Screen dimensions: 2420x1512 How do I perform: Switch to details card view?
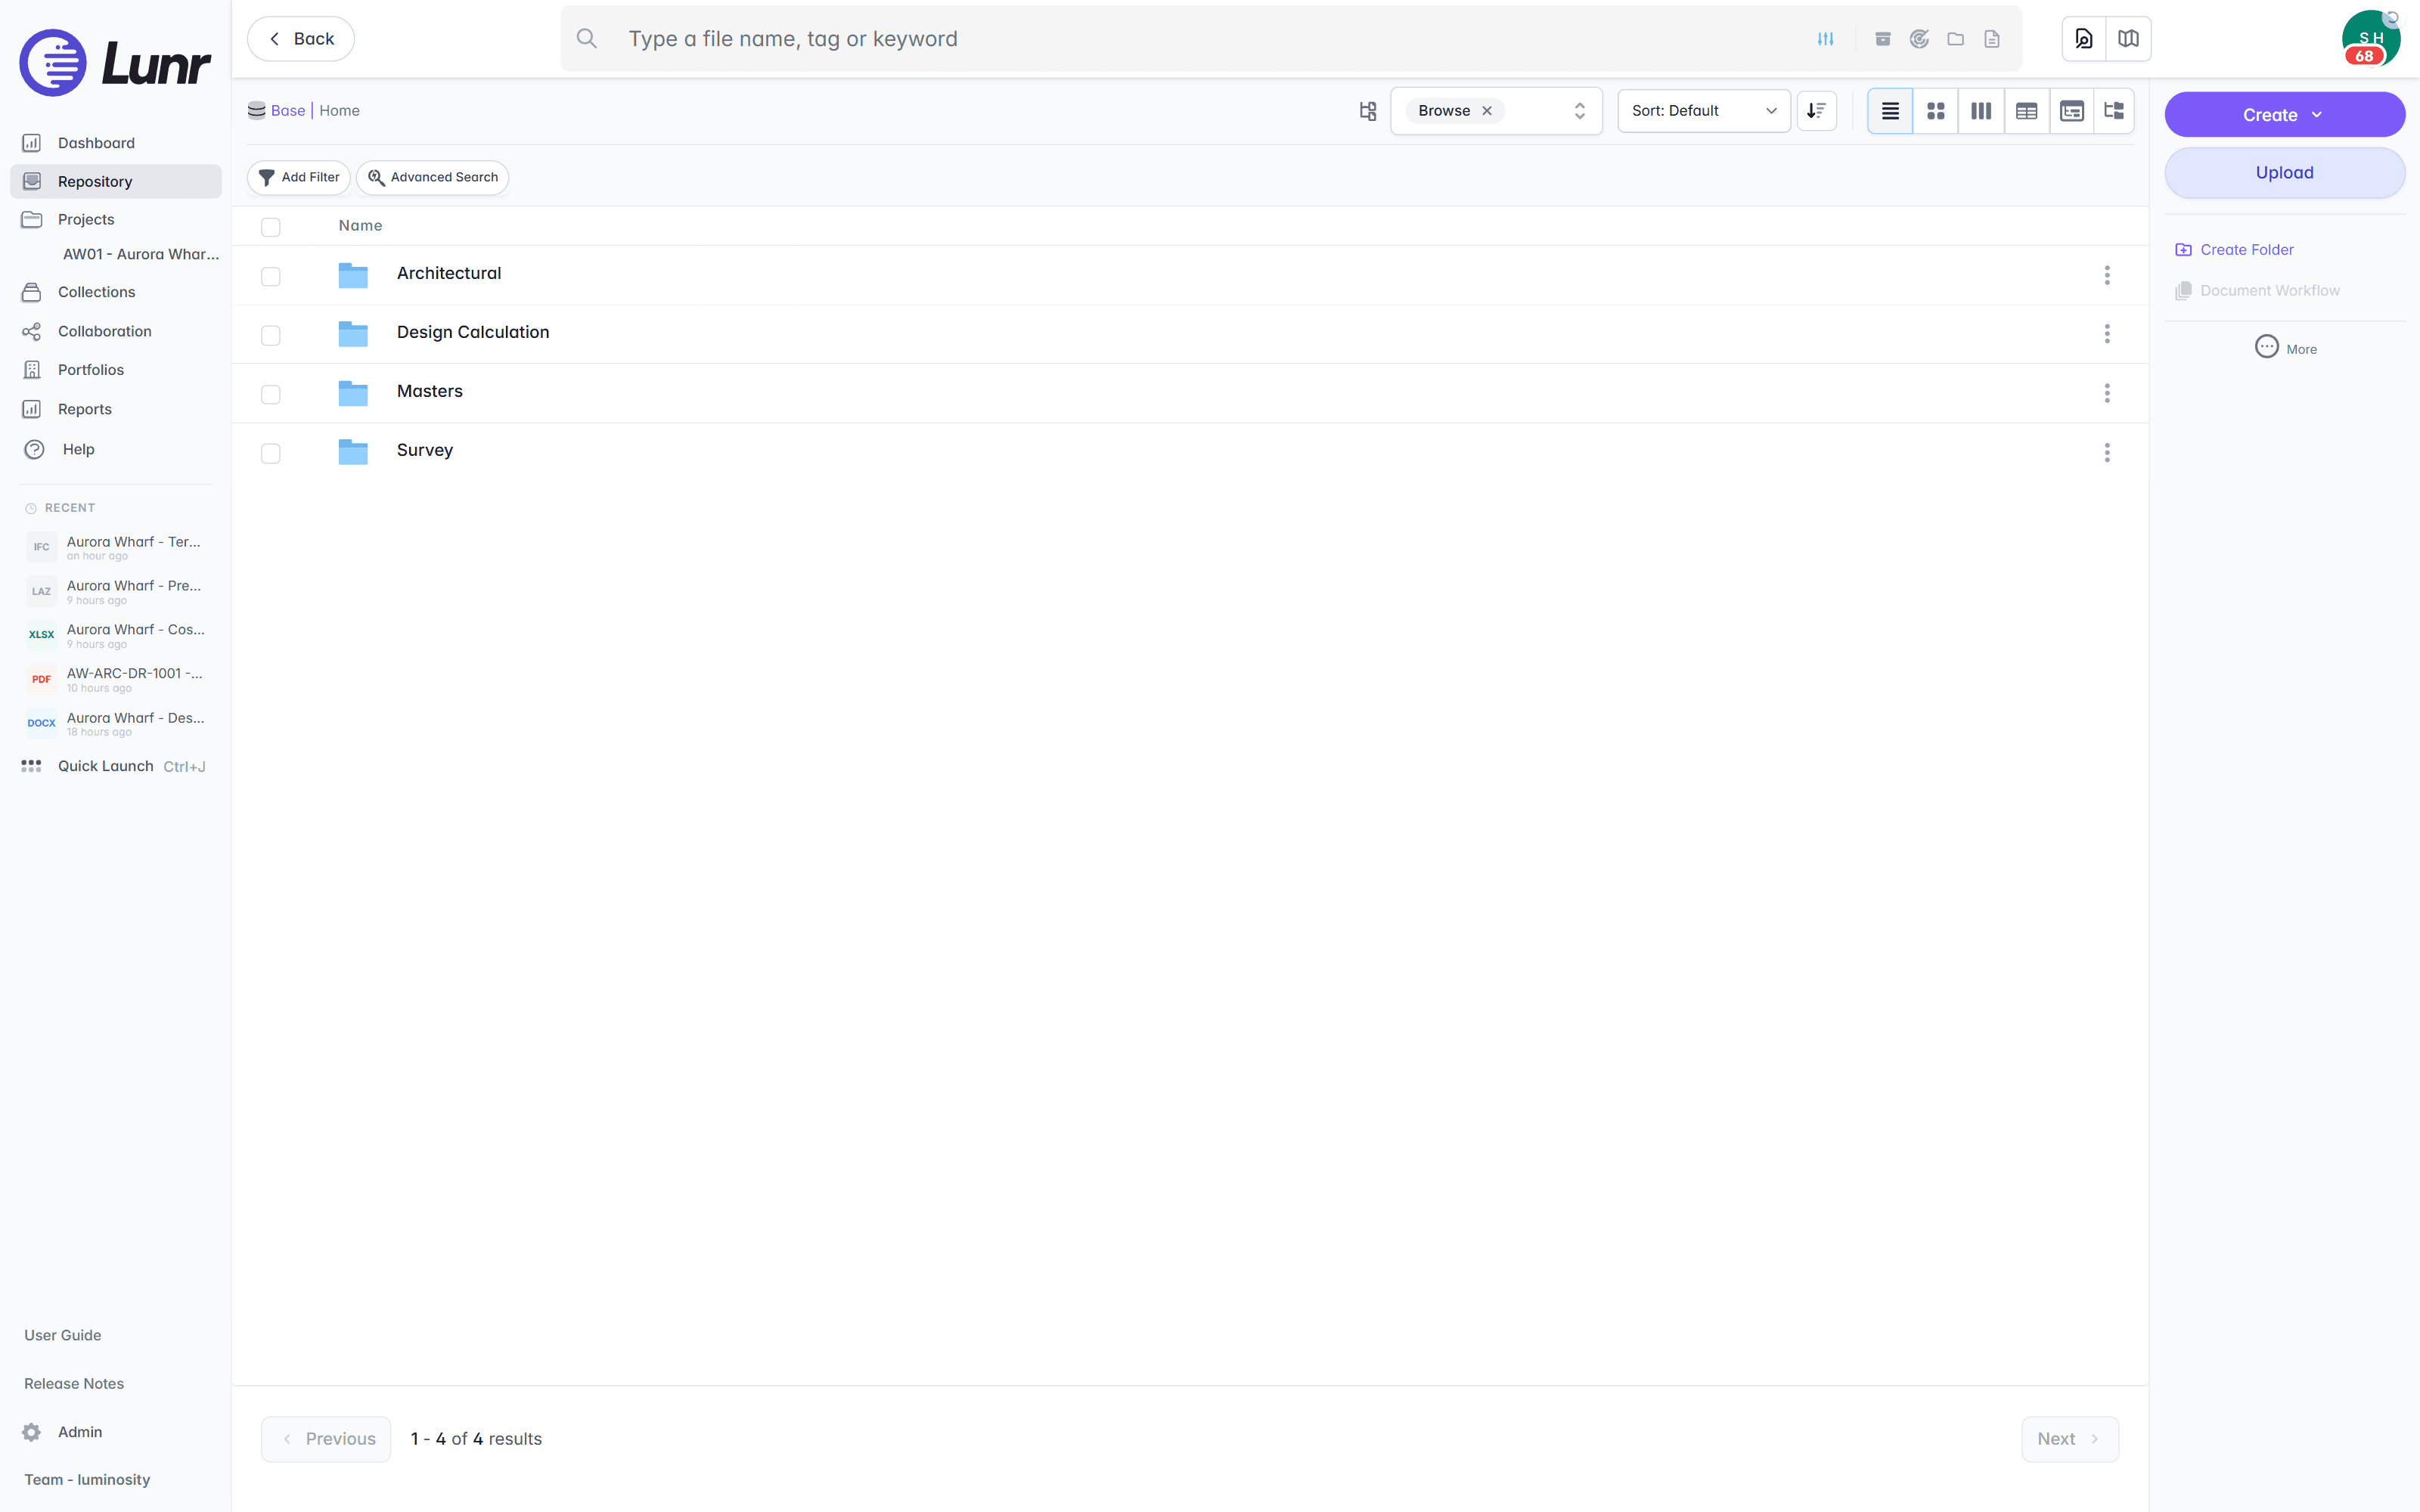2072,111
